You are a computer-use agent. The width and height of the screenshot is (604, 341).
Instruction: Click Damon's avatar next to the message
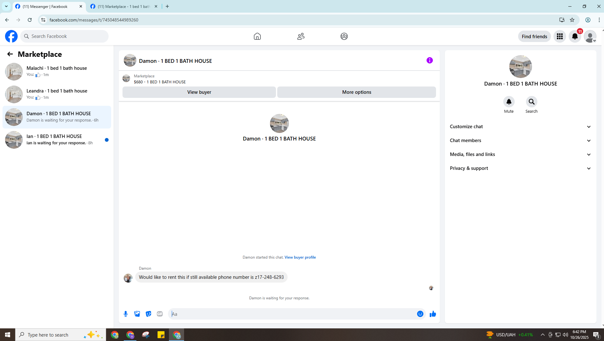click(x=128, y=278)
